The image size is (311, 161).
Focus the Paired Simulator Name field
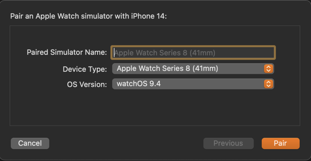coord(193,53)
